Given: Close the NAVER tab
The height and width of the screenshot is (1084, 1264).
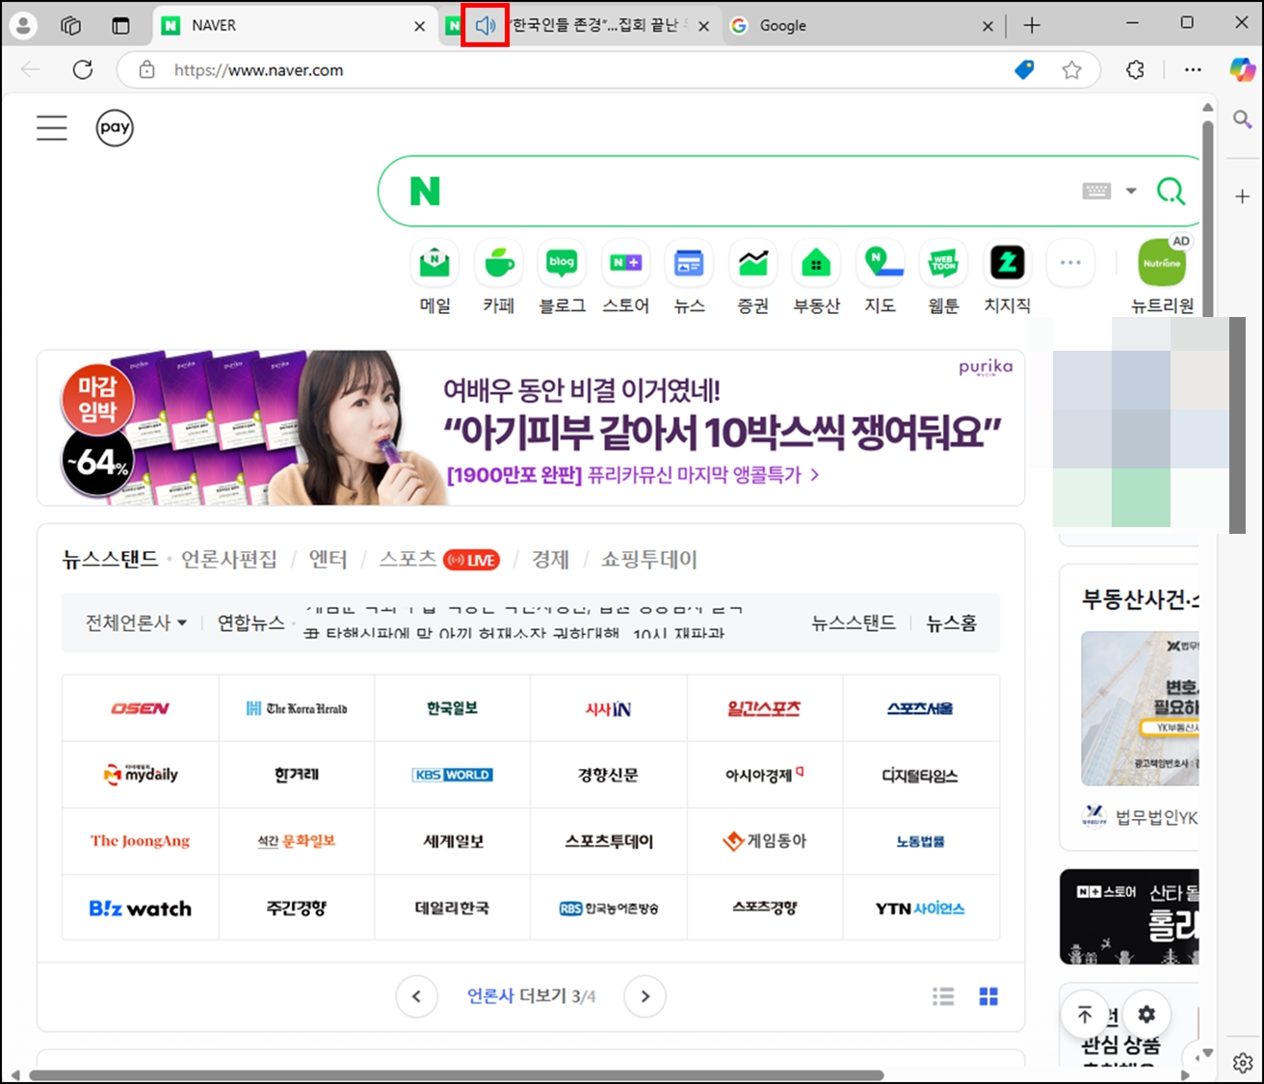Looking at the screenshot, I should (419, 26).
